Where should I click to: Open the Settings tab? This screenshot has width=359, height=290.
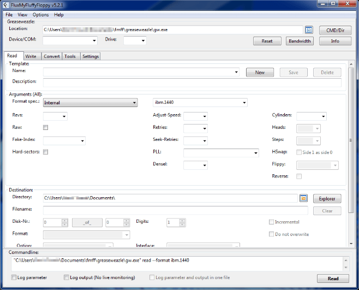91,56
